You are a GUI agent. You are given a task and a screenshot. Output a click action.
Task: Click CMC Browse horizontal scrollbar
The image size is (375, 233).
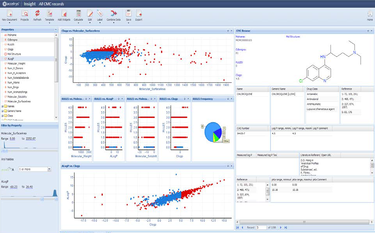304,222
